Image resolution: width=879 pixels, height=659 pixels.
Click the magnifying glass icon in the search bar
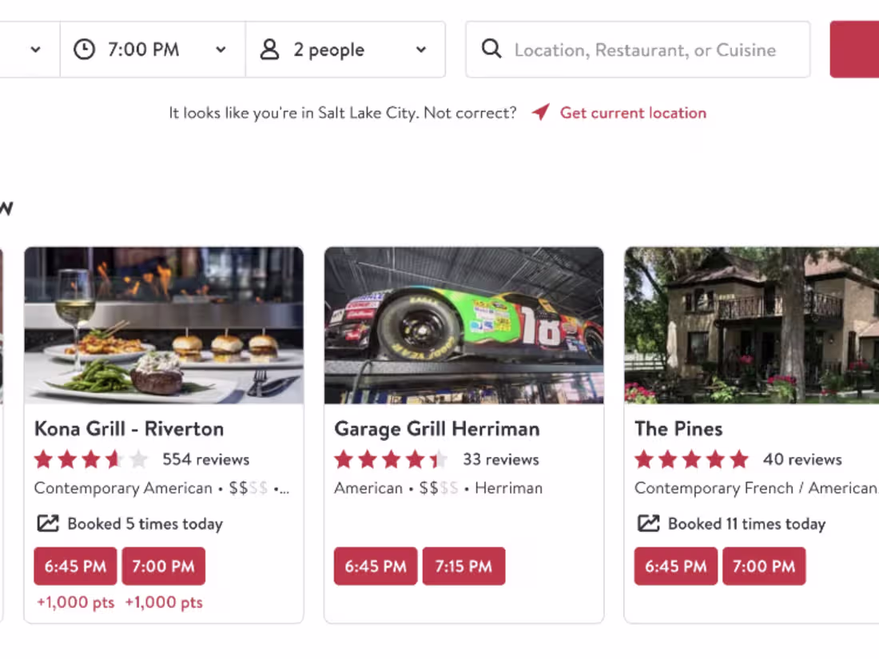491,50
